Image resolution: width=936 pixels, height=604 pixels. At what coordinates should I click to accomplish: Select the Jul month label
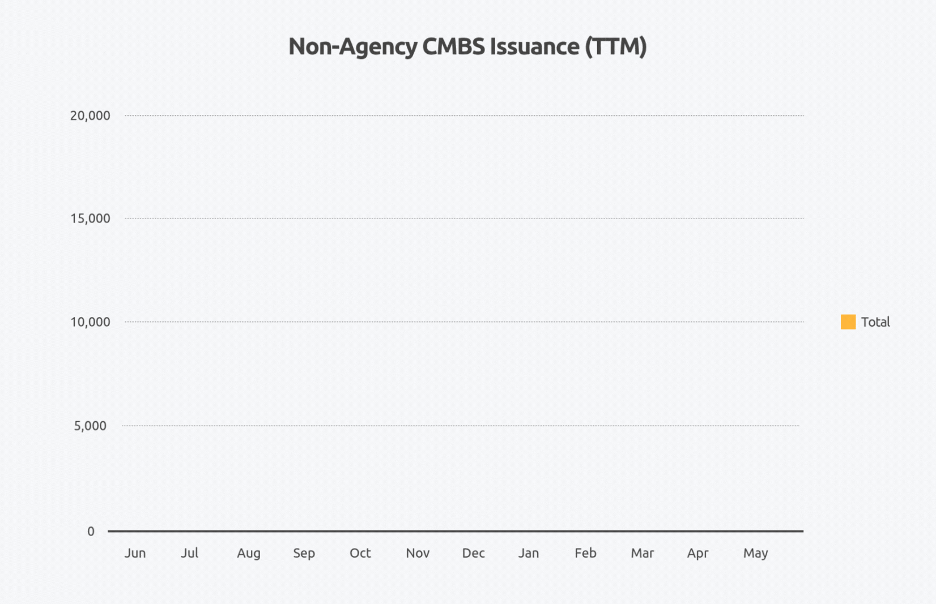(x=190, y=553)
